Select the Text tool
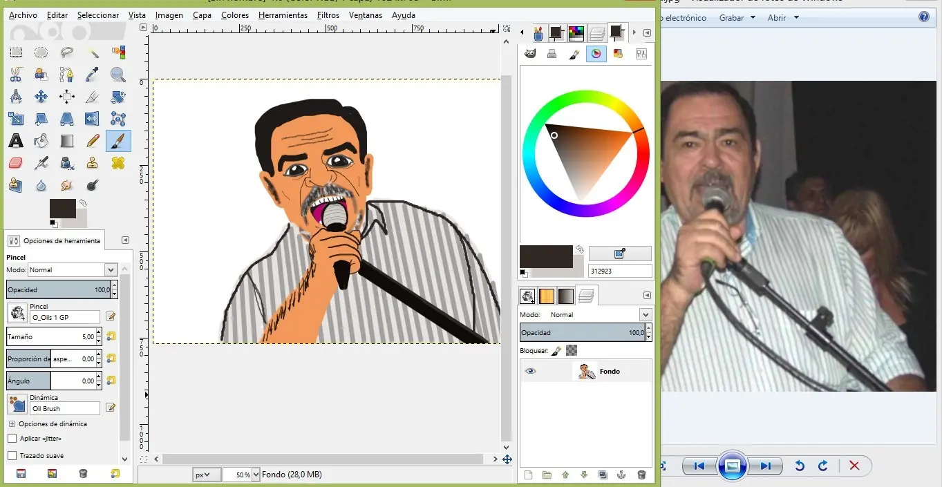Screen dimensions: 942x487 pyautogui.click(x=15, y=141)
